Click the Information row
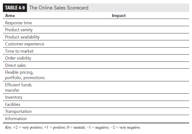This screenshot has height=134, width=192. (16, 119)
